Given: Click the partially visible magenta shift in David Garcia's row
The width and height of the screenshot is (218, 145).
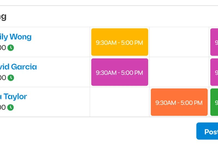Looking at the screenshot, I should click(x=214, y=72).
